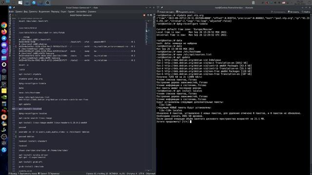Open Выполнить поиск panel in Kate
Viewport: 312px width, 175px height.
[28, 174]
